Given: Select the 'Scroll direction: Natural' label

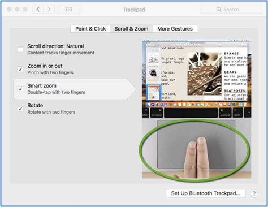Looking at the screenshot, I should (x=55, y=46).
